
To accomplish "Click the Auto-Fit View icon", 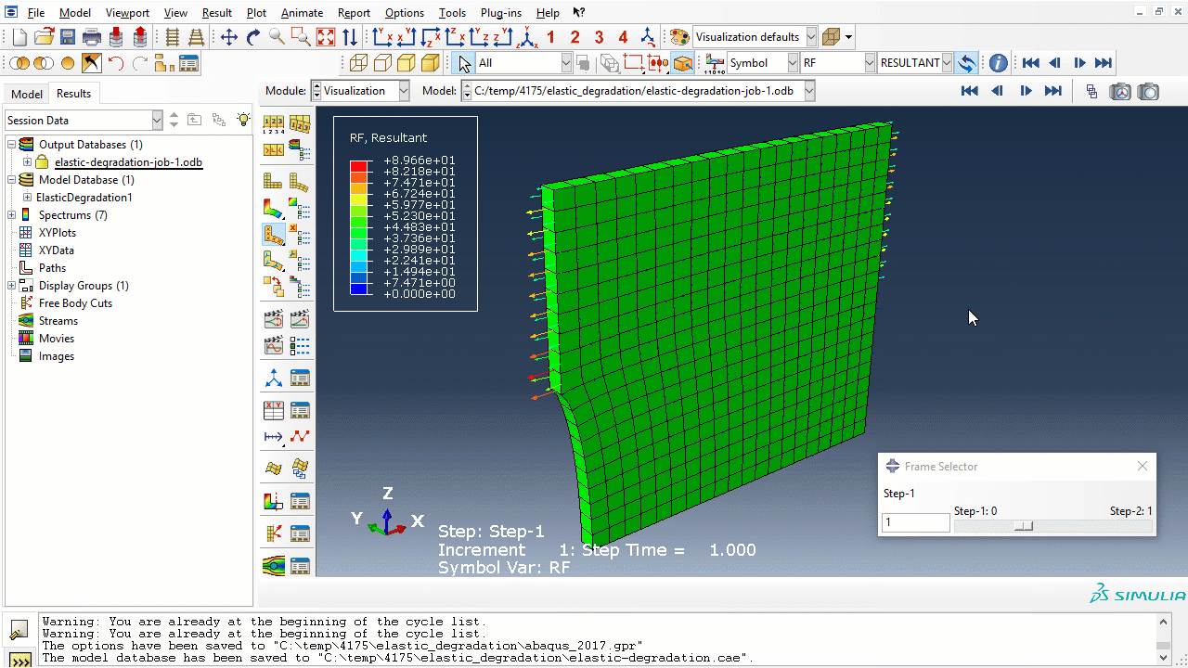I will pyautogui.click(x=326, y=37).
